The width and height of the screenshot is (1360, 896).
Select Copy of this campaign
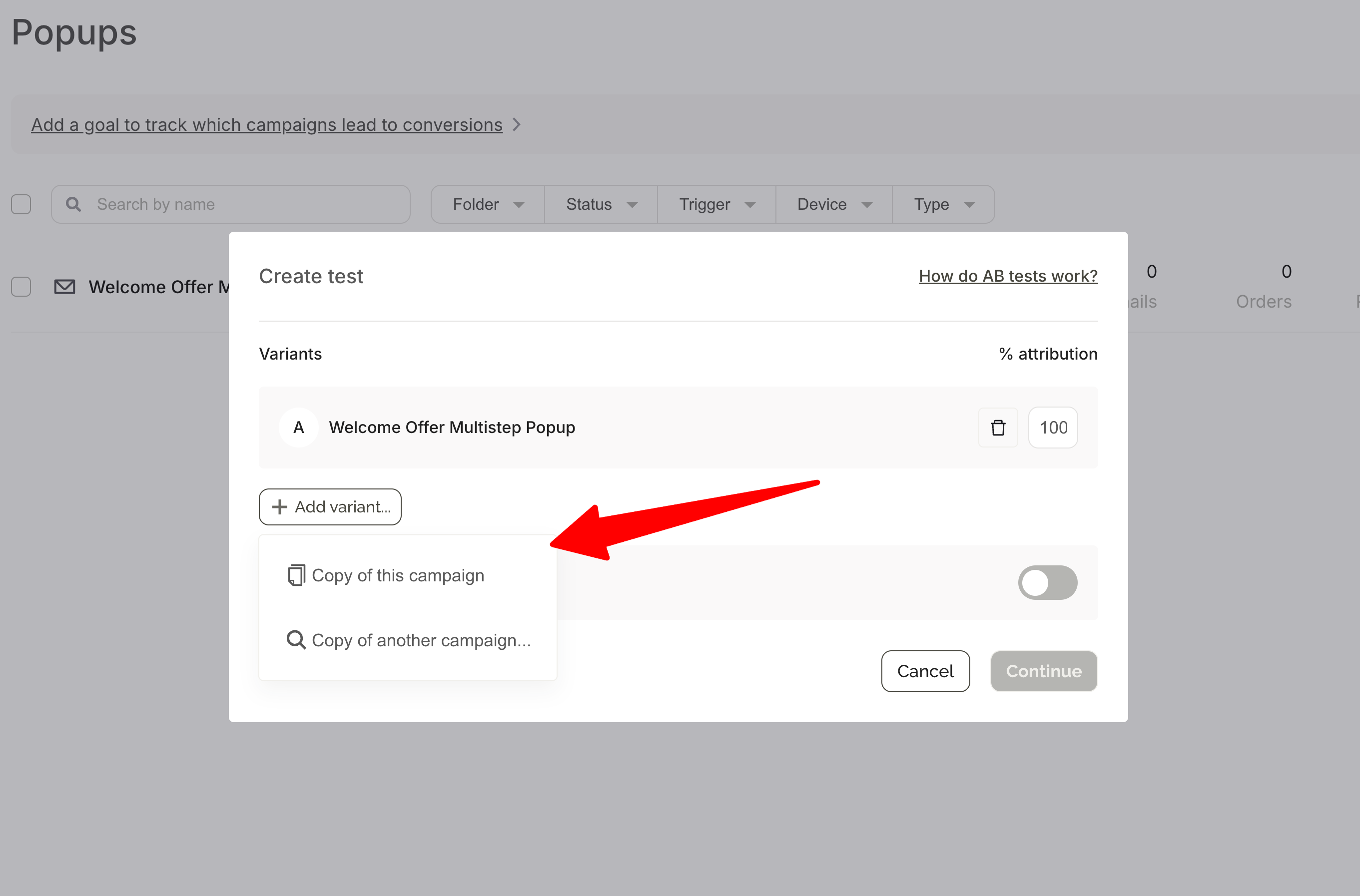[x=397, y=575]
